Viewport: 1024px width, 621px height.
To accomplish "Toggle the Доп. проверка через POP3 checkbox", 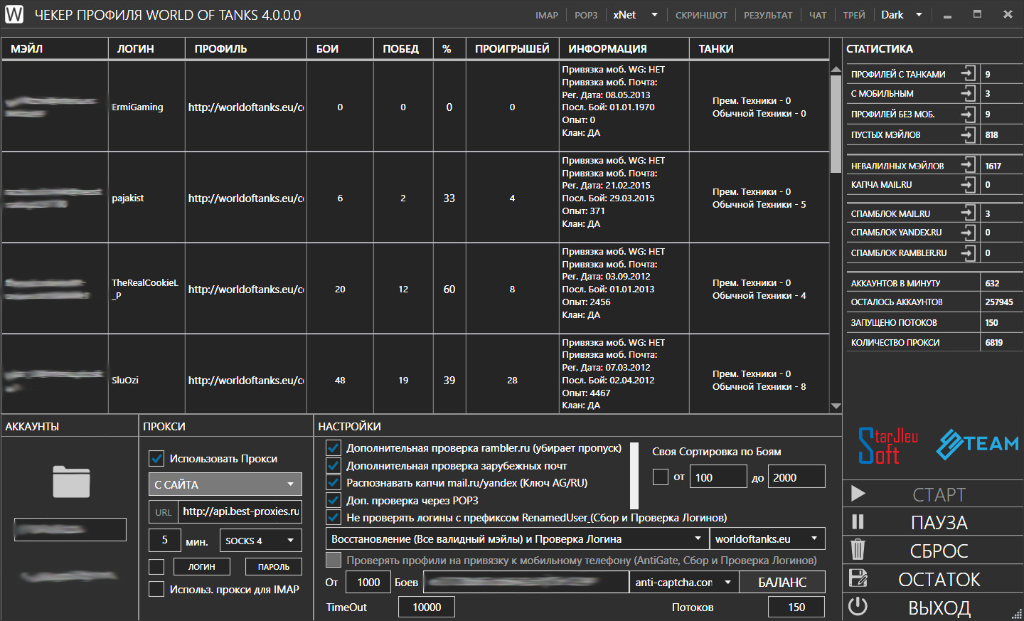I will click(x=333, y=500).
